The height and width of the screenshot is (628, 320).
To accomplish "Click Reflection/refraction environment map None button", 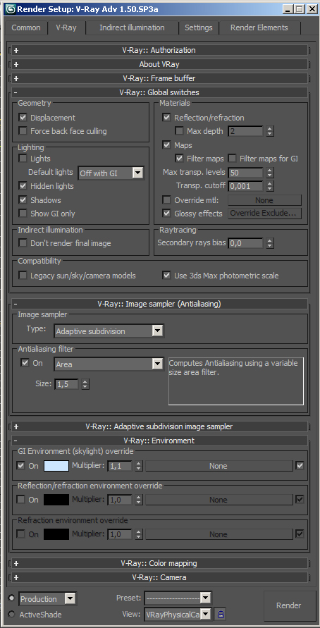I will click(x=219, y=500).
